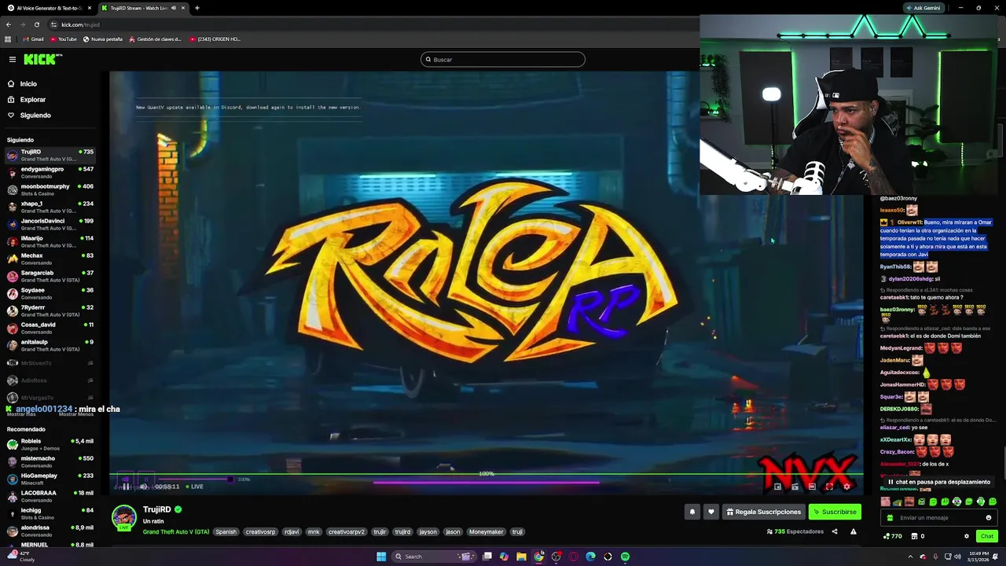Open the anitalaulp channel in the sidebar
1006x566 pixels.
tap(51, 345)
